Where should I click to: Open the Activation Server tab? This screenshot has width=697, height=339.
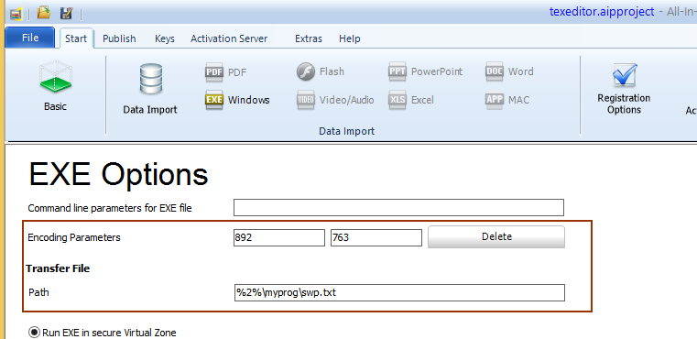[x=229, y=38]
